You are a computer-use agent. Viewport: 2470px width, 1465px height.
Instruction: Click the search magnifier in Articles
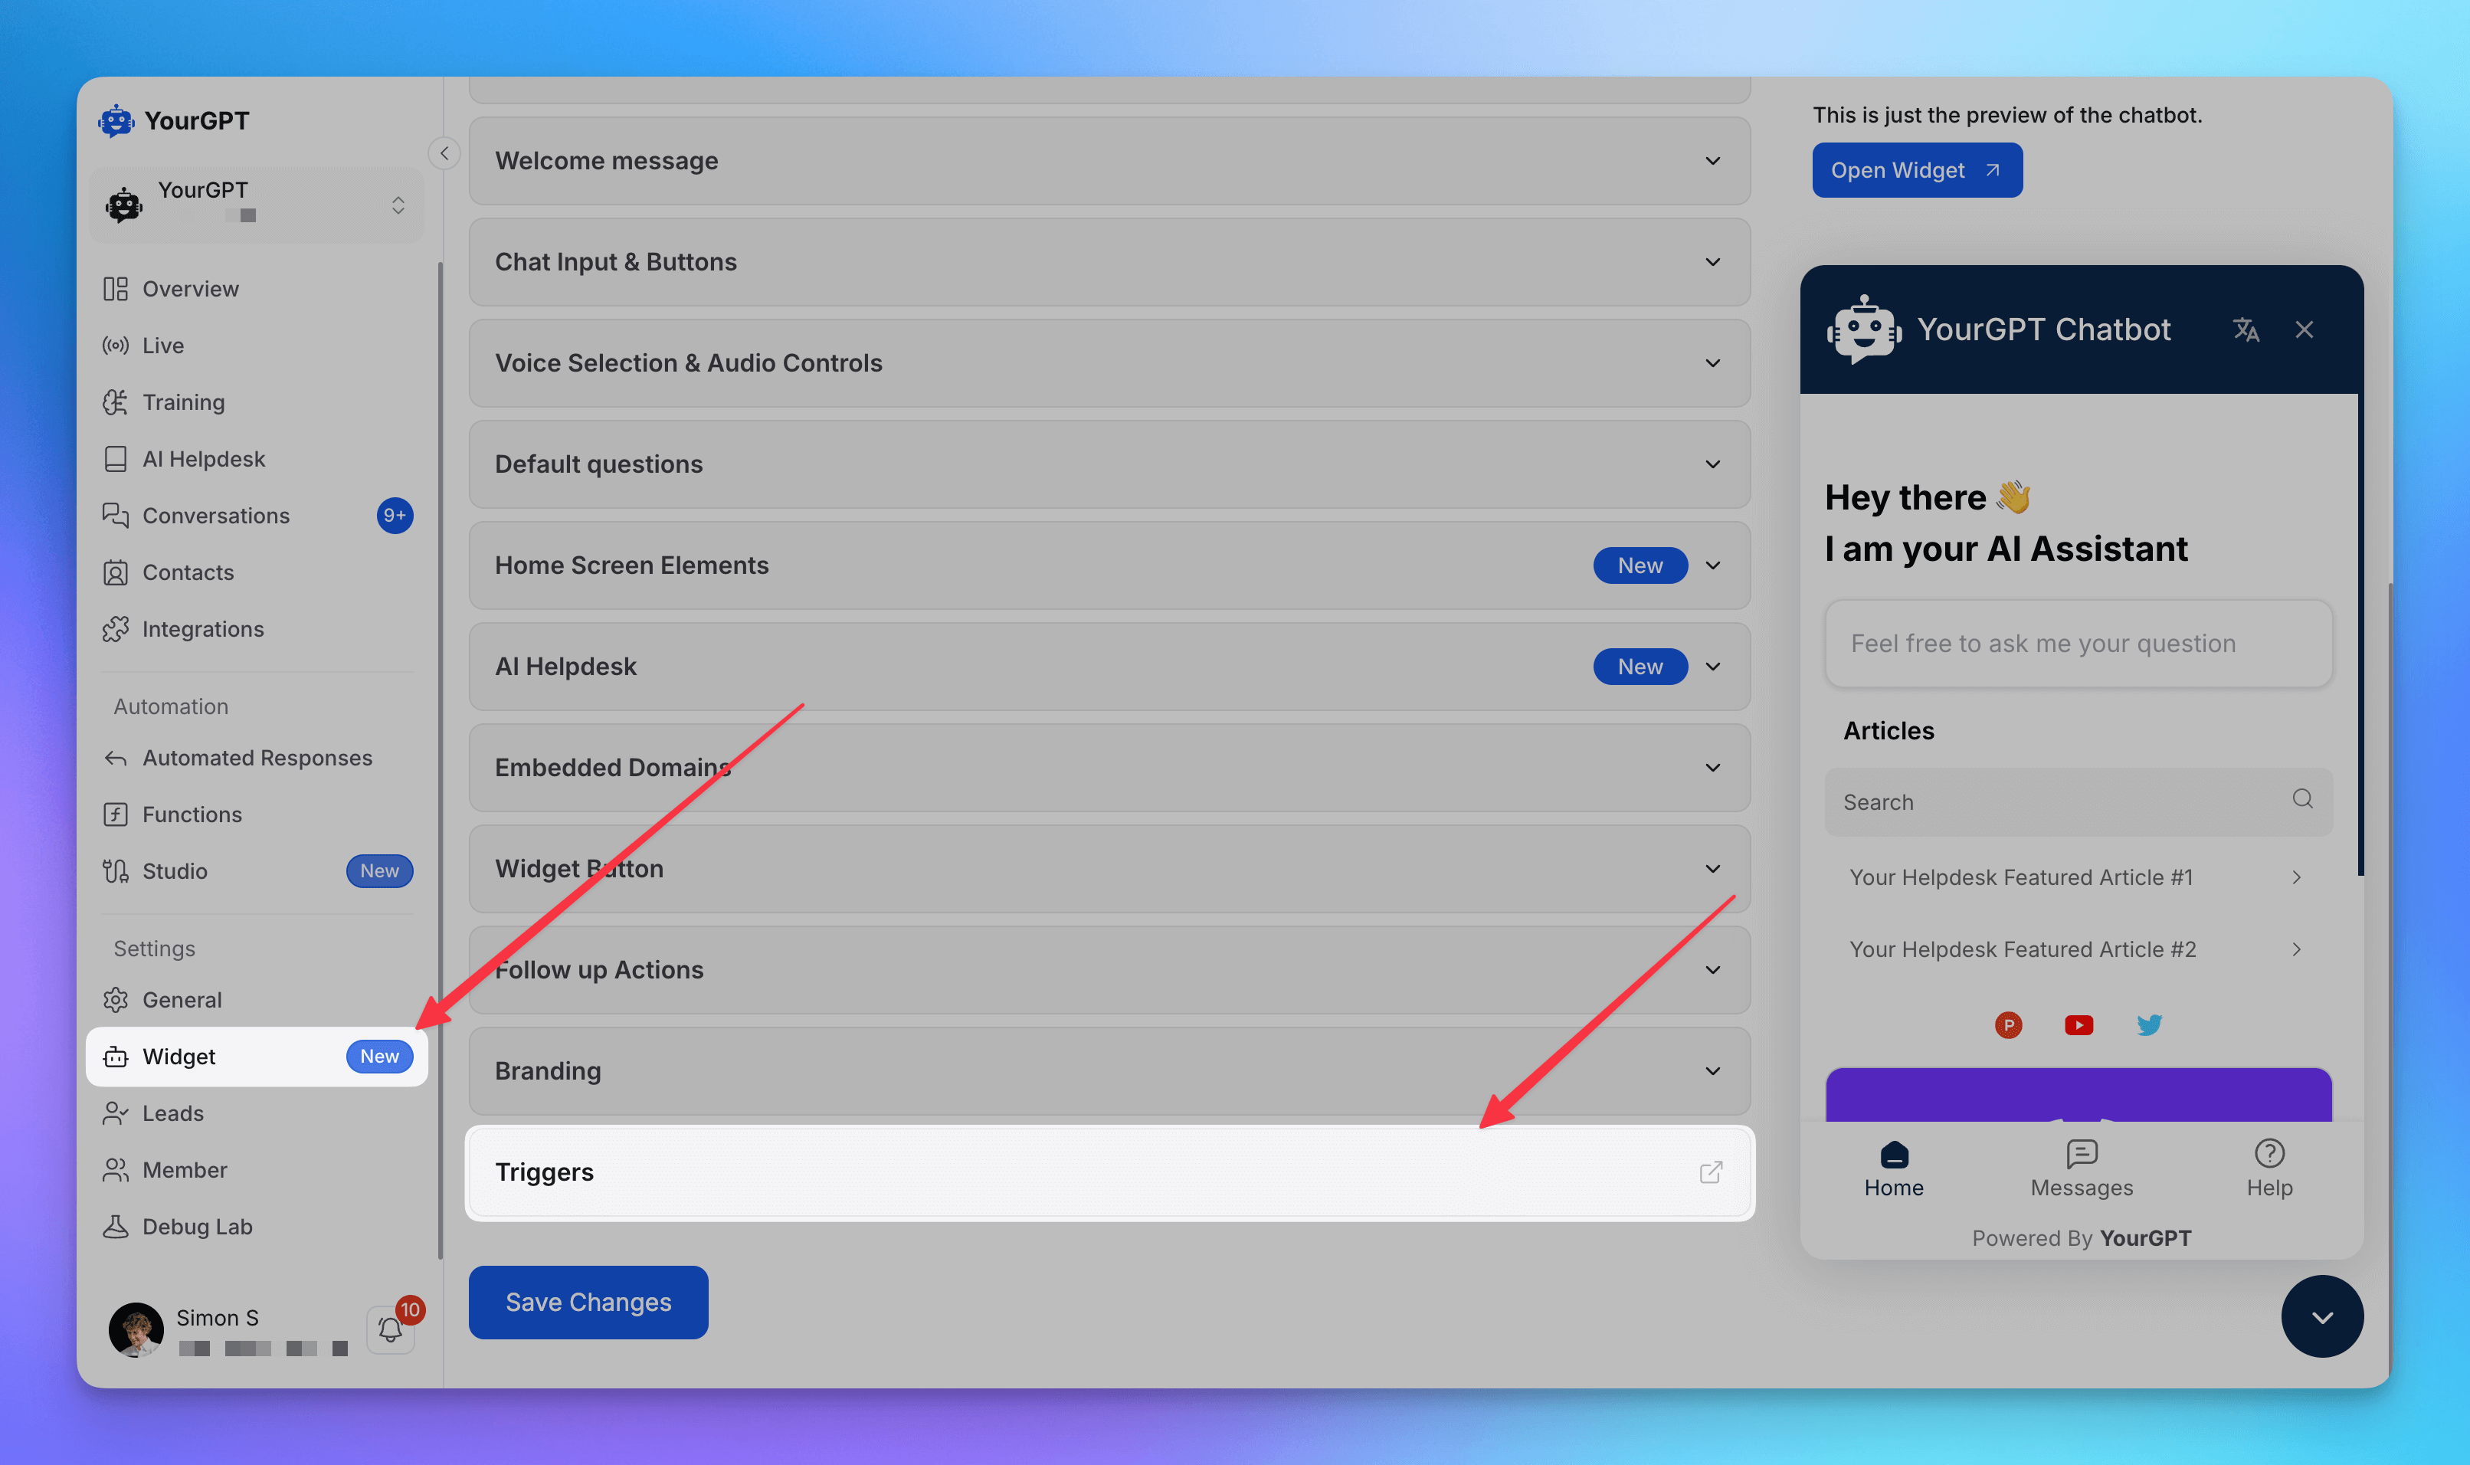pos(2302,800)
